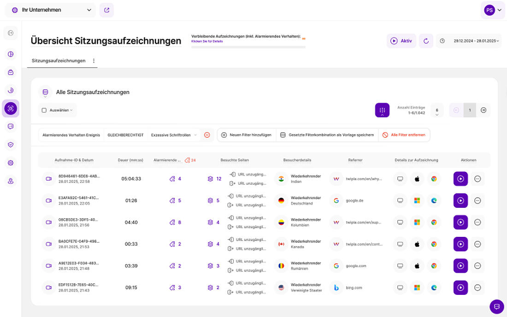The image size is (507, 317).
Task: Open the settings gear in sidebar
Action: pyautogui.click(x=11, y=163)
